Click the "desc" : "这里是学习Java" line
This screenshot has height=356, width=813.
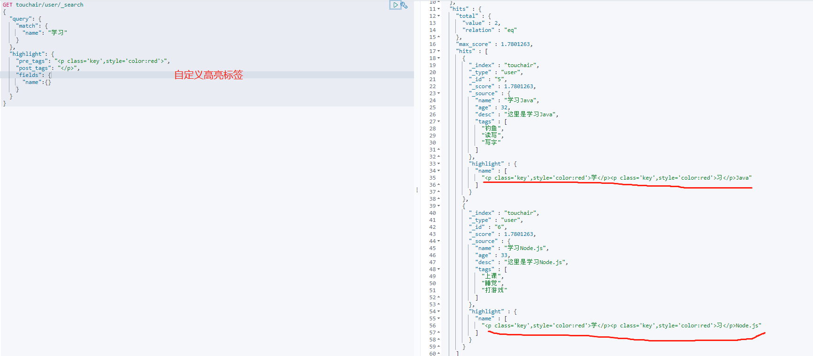click(x=517, y=114)
